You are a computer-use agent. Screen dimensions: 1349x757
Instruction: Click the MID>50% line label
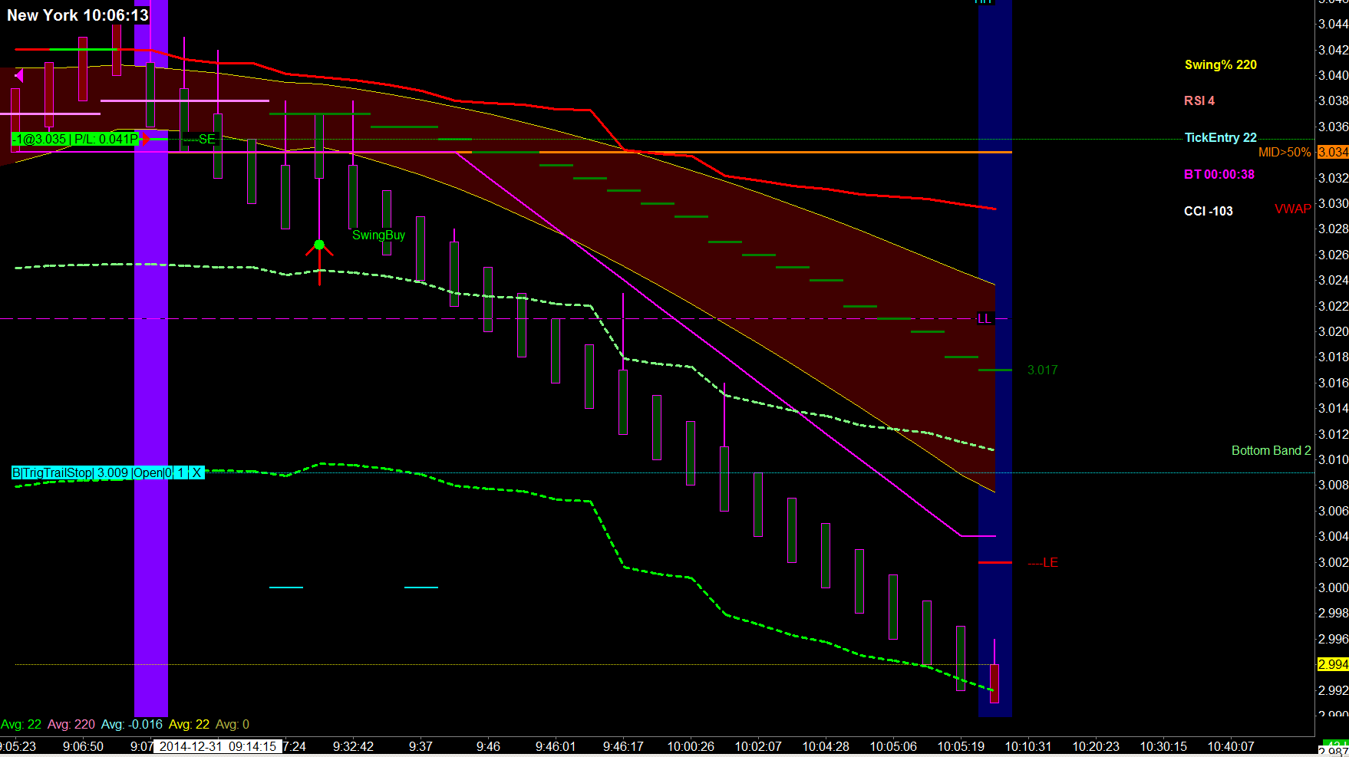pyautogui.click(x=1285, y=152)
